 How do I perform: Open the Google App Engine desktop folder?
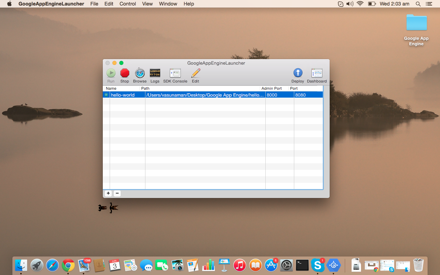point(416,23)
